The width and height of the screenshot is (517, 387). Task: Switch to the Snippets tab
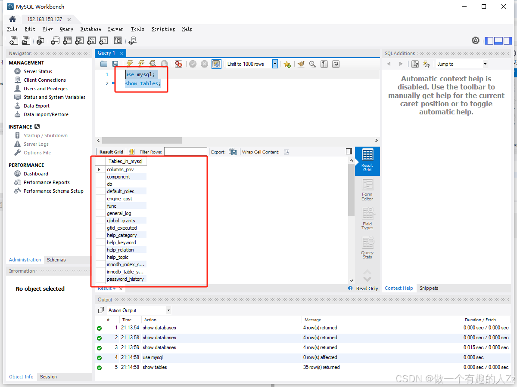point(429,288)
